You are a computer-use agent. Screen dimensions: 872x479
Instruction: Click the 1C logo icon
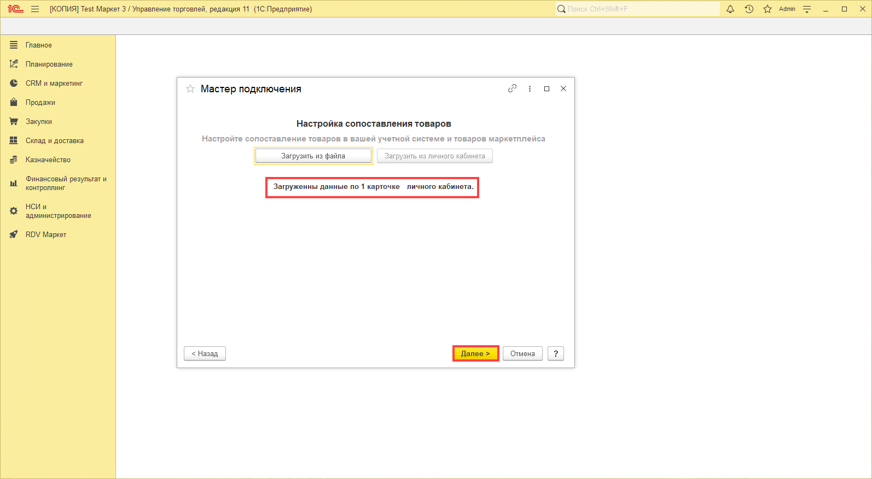tap(15, 9)
